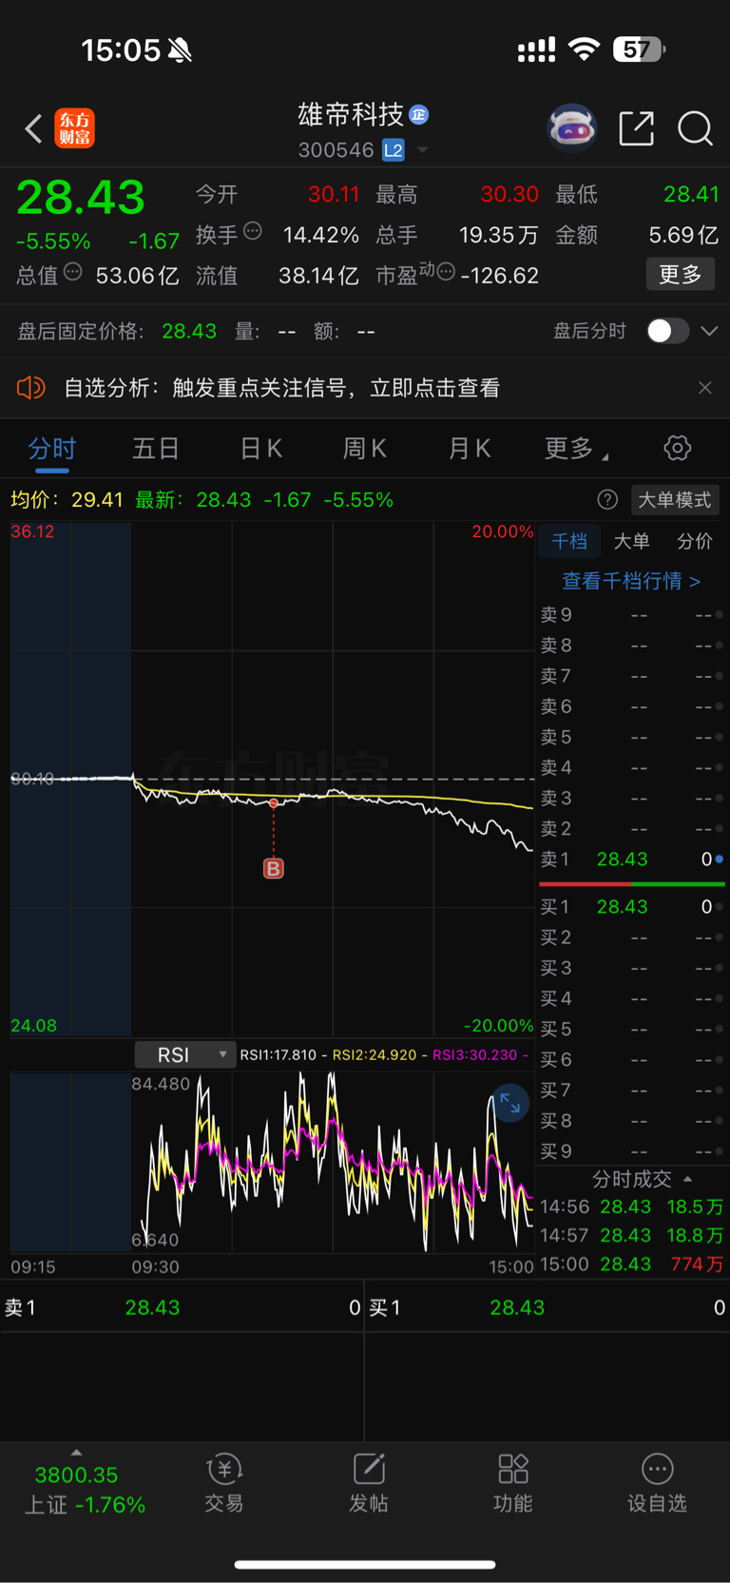The image size is (730, 1583).
Task: Tap the battery indicator in status bar
Action: pyautogui.click(x=639, y=48)
